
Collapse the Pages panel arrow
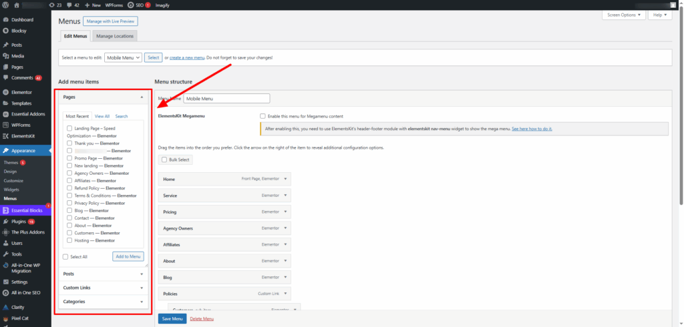pyautogui.click(x=142, y=97)
